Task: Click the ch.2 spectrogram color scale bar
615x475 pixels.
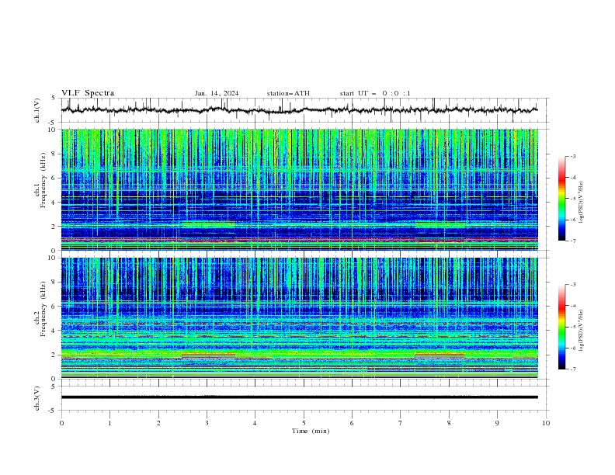Action: pos(562,327)
